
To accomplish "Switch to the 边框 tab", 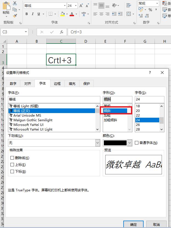I will click(x=57, y=83).
